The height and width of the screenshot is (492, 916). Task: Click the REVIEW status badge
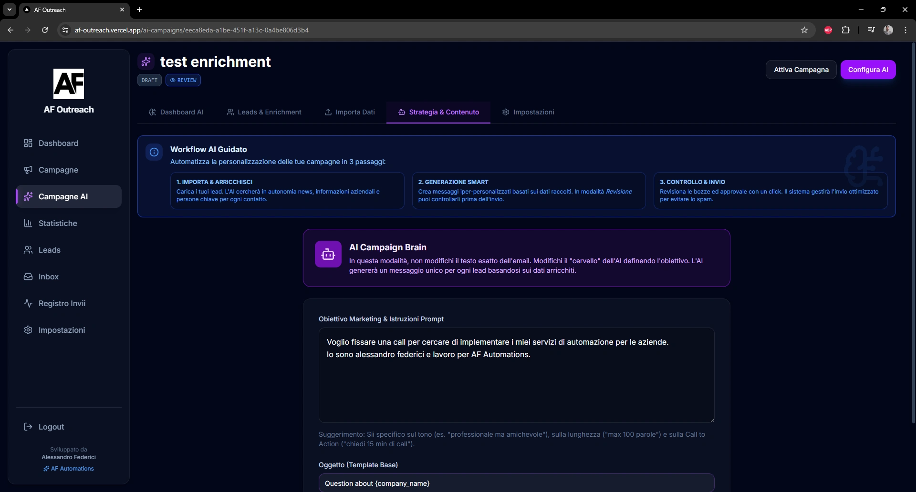point(183,80)
